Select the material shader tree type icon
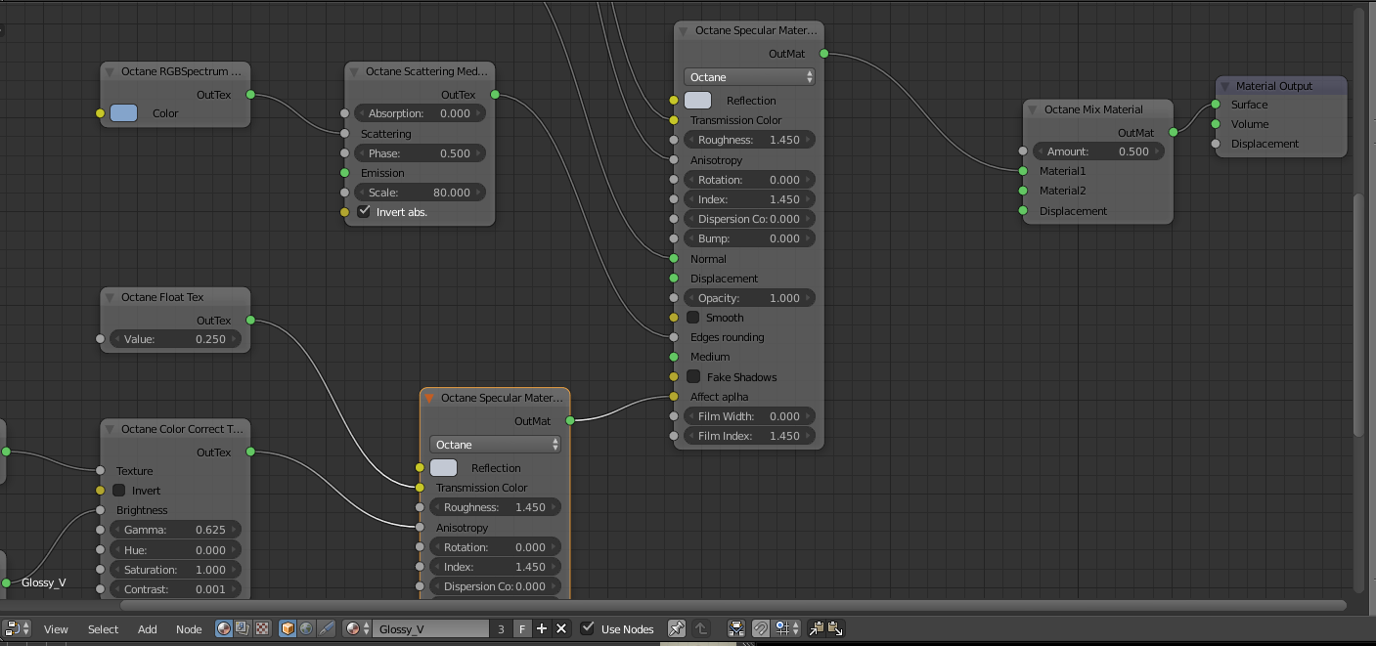Screen dimensions: 1376x646 click(x=224, y=628)
